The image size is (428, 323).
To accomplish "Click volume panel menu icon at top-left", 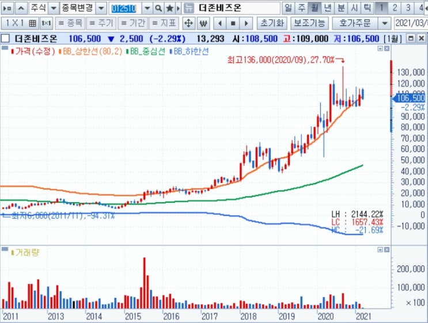I will (5, 249).
